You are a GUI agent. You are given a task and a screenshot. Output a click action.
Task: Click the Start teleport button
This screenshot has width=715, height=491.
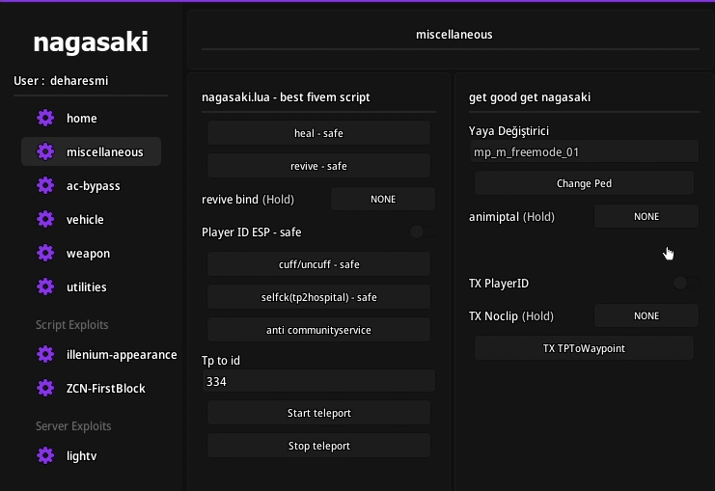[x=318, y=413]
